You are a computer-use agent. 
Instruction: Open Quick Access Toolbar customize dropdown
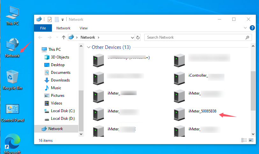tap(63, 19)
